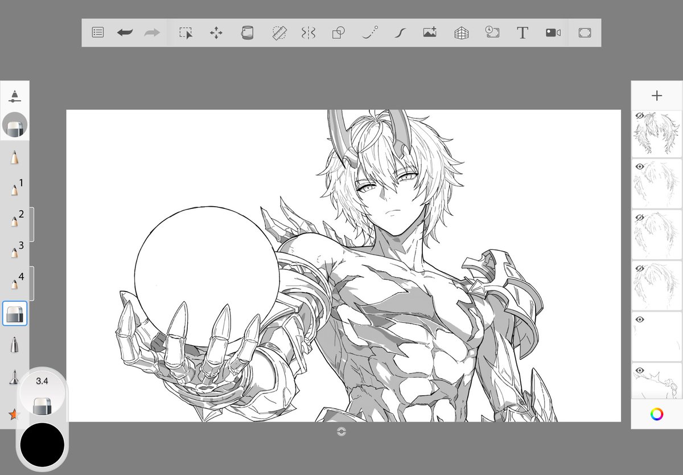Undo the last stroke

tap(125, 33)
